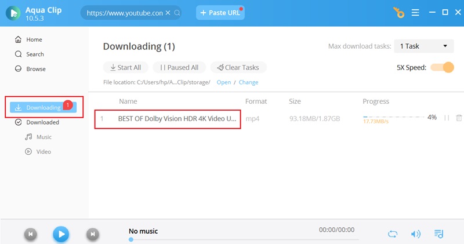The height and width of the screenshot is (244, 464).
Task: Click the 4% progress value
Action: (432, 117)
